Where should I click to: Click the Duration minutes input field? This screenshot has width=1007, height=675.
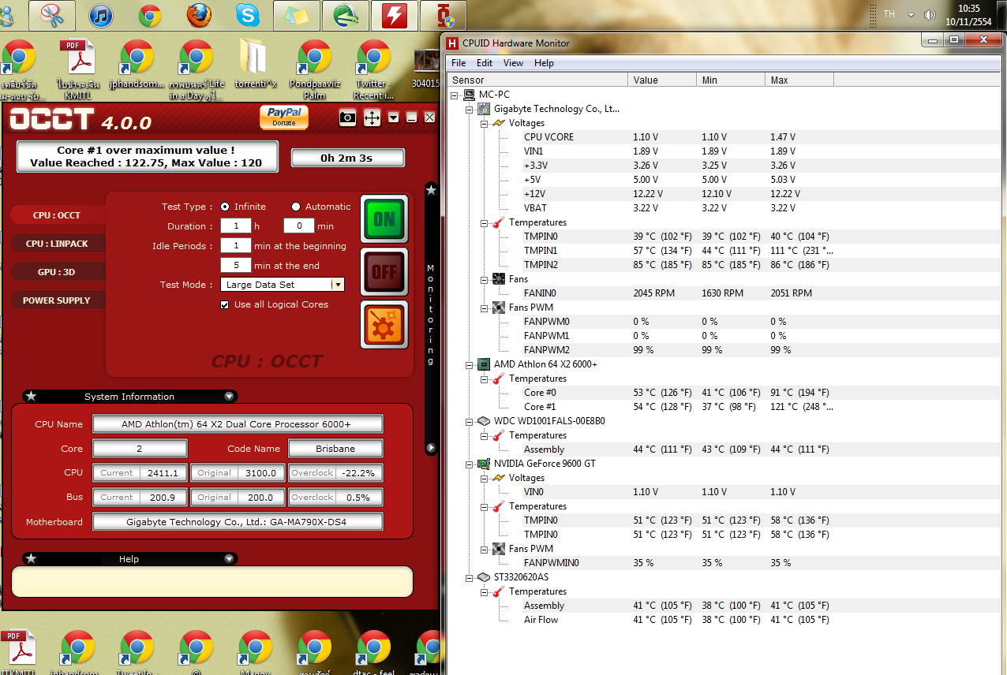pos(298,226)
